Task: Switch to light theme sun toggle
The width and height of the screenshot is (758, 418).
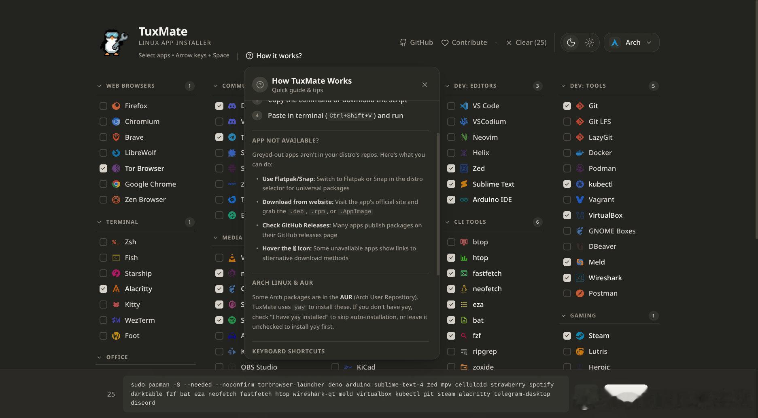Action: (590, 42)
